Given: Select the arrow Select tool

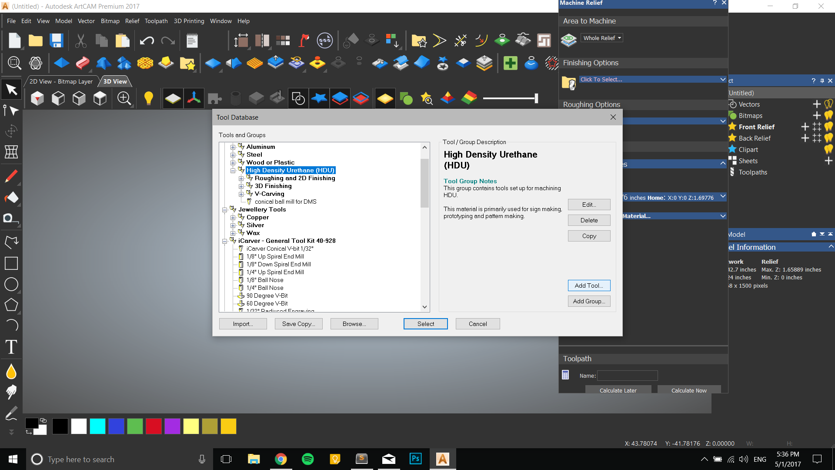Looking at the screenshot, I should [11, 90].
